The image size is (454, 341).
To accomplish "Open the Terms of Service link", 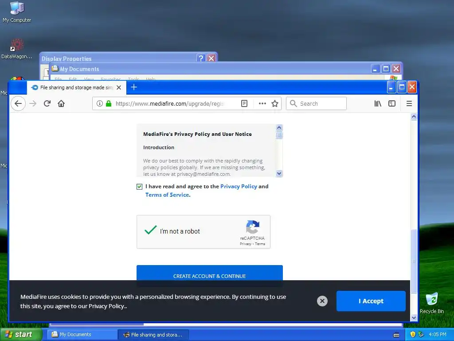I will tap(167, 195).
